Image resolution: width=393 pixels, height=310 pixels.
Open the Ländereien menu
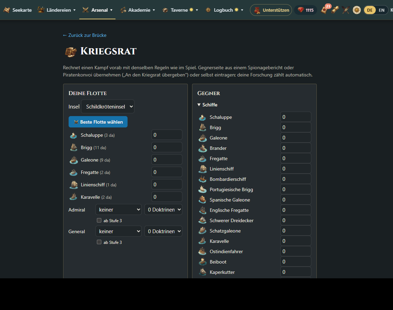coord(57,10)
